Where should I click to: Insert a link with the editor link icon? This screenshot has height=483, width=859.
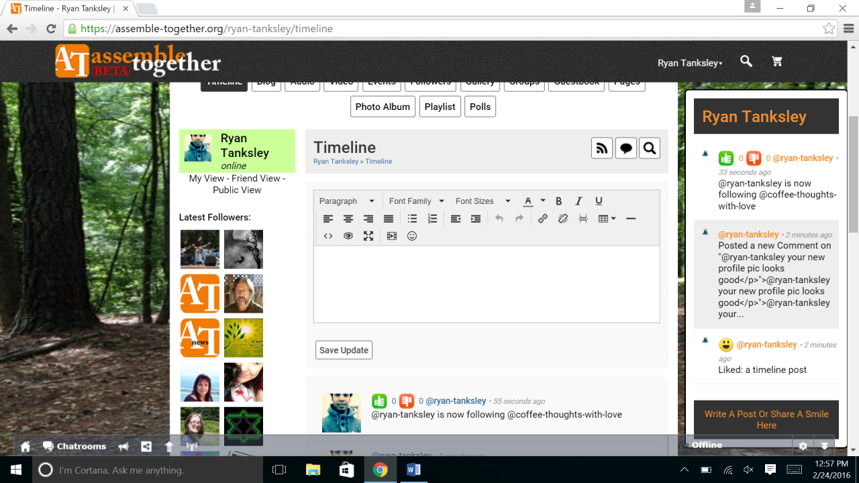[x=543, y=219]
